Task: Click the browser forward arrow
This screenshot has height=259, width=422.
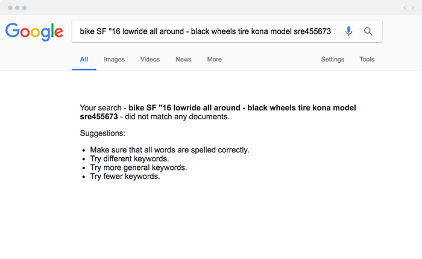Action: point(412,8)
